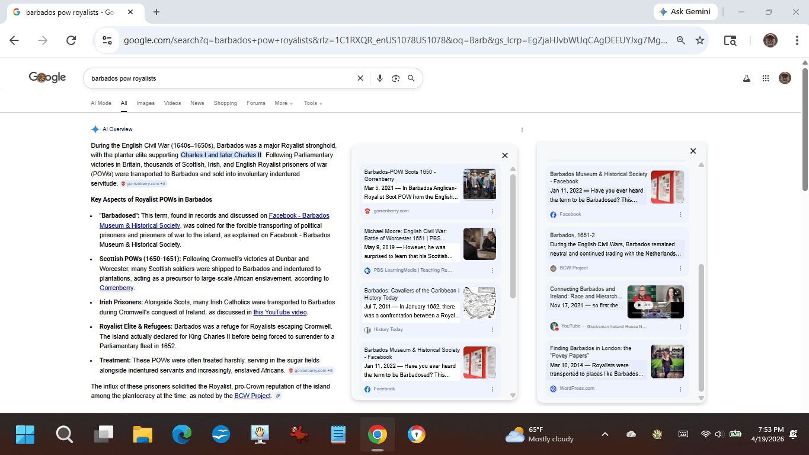809x455 pixels.
Task: Click the Google search input field
Action: click(219, 78)
